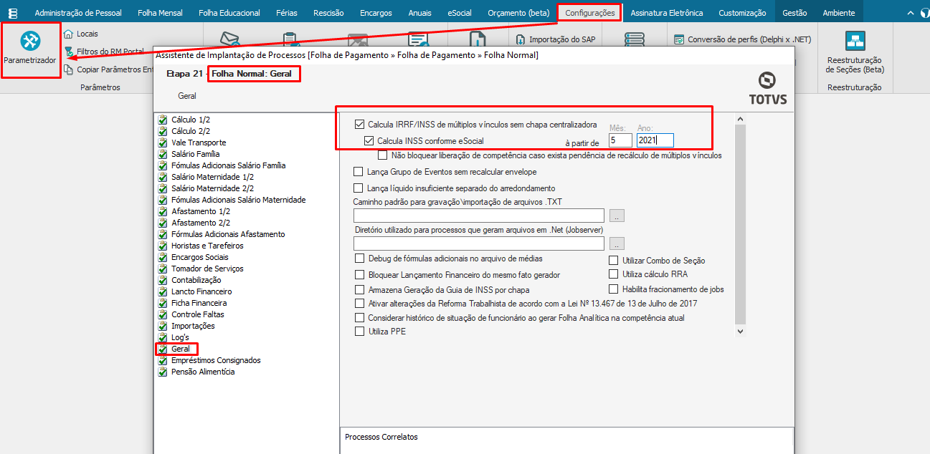Open Reestruturação de Seções (Beta)
This screenshot has width=930, height=454.
click(x=855, y=52)
